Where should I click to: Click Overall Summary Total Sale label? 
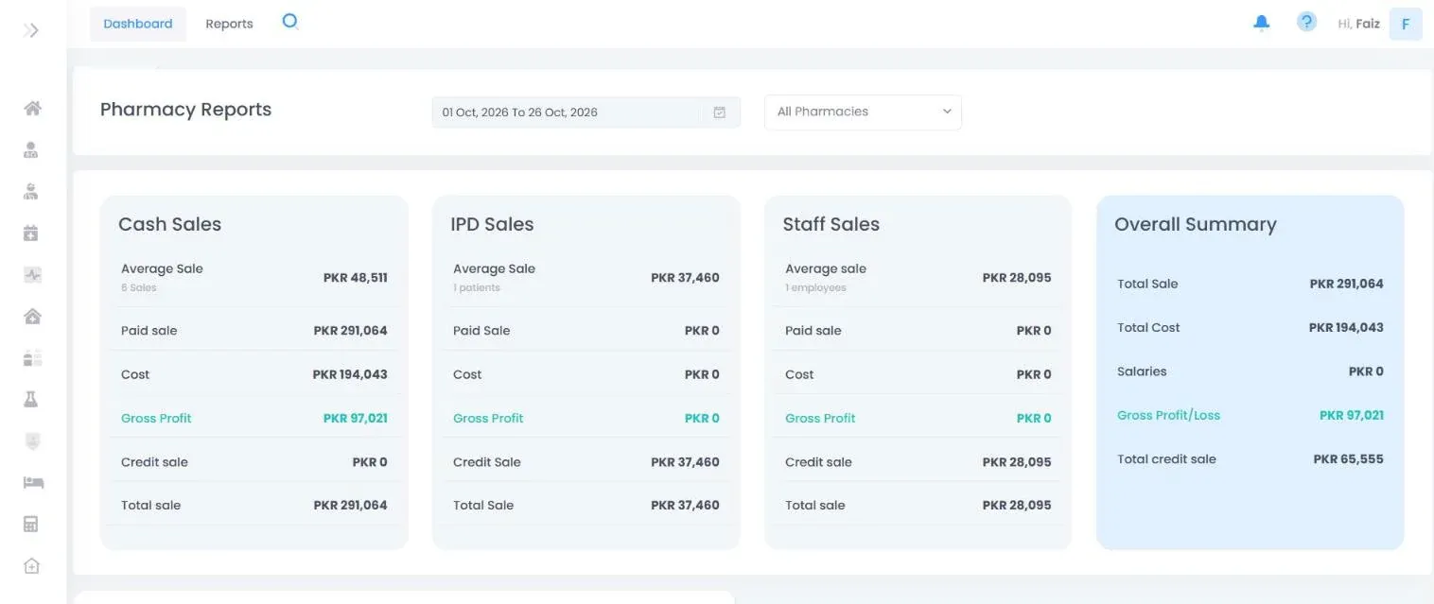click(x=1147, y=284)
